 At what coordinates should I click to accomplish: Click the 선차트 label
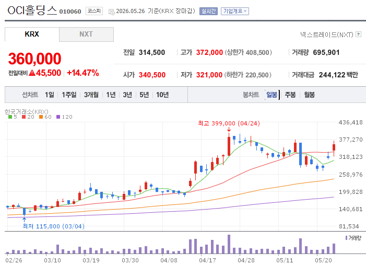[30, 95]
